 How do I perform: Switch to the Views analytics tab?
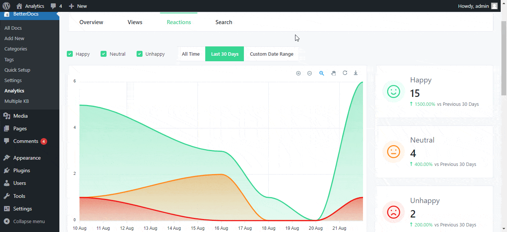click(135, 22)
